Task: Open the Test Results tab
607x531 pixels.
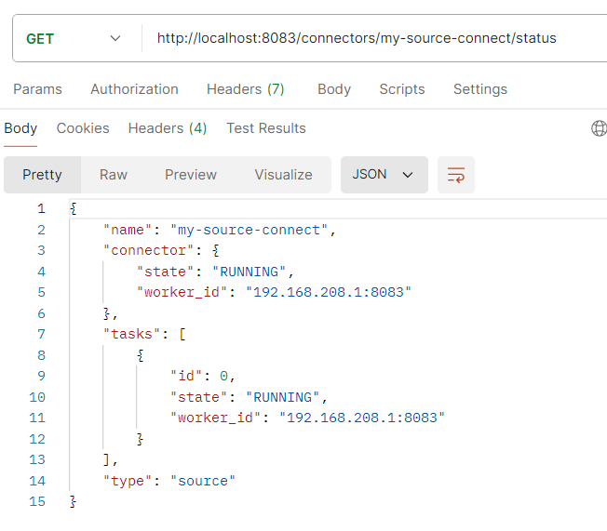Action: tap(266, 128)
